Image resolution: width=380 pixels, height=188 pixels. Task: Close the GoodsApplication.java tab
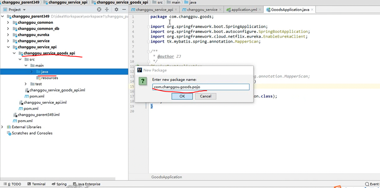[312, 10]
